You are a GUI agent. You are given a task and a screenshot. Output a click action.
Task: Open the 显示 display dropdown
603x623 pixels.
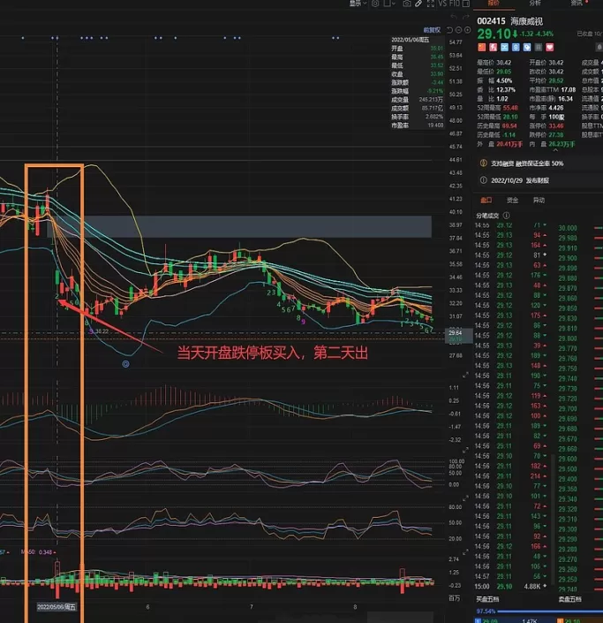(x=358, y=4)
